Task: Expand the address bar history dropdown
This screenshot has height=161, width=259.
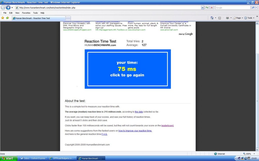Action: tap(203, 8)
